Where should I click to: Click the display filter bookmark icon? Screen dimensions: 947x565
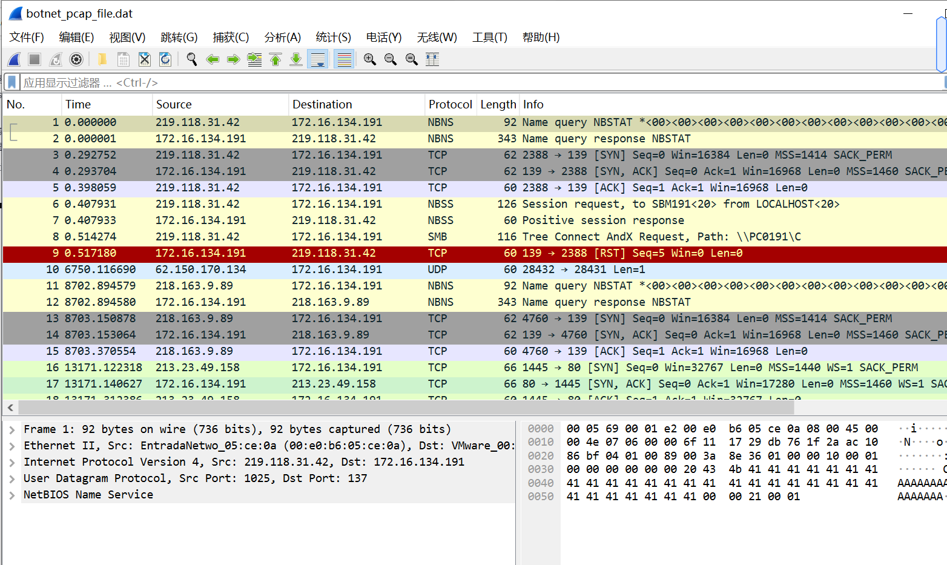(x=12, y=82)
